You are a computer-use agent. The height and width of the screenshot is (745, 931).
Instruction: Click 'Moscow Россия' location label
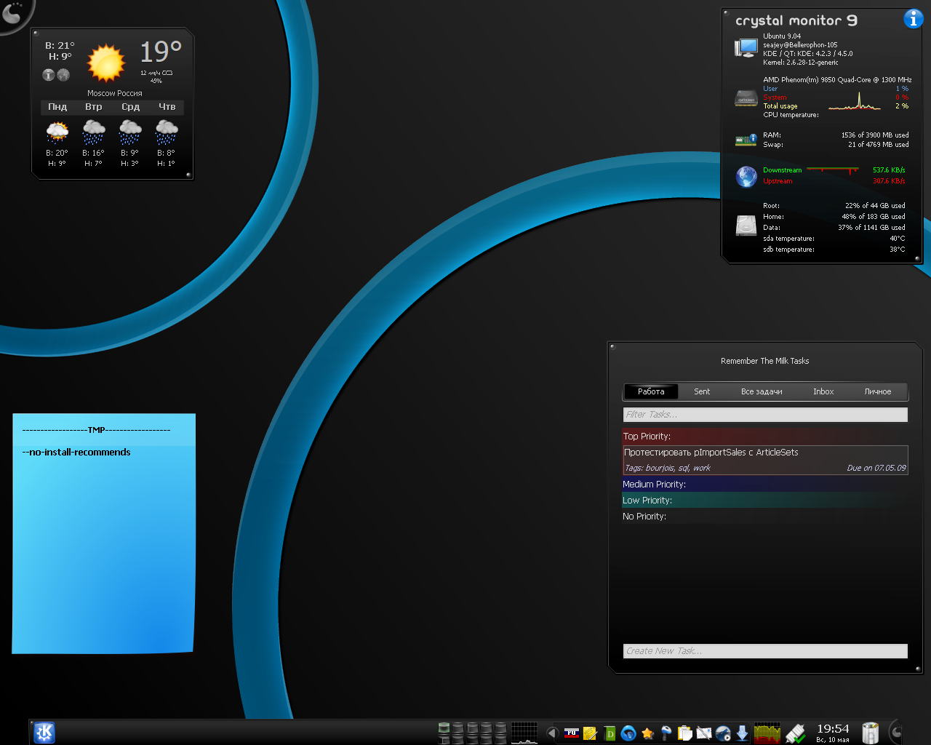click(x=115, y=93)
